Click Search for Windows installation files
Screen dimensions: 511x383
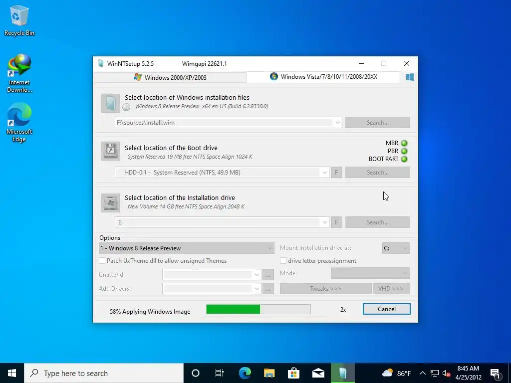pyautogui.click(x=377, y=123)
